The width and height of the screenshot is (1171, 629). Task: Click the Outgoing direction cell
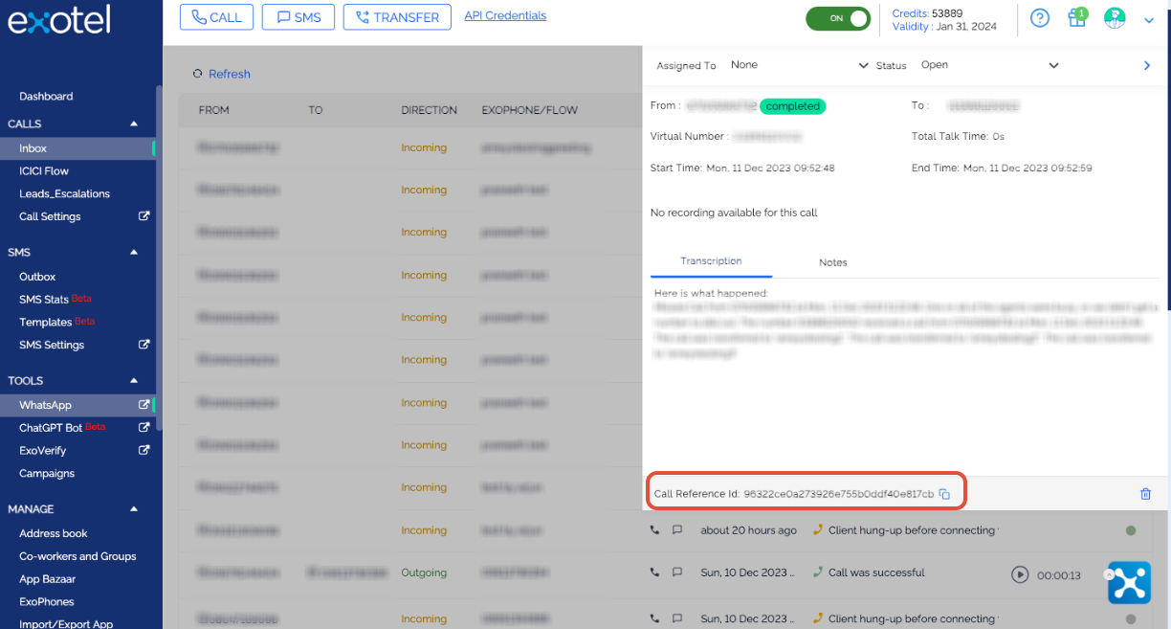pos(424,573)
